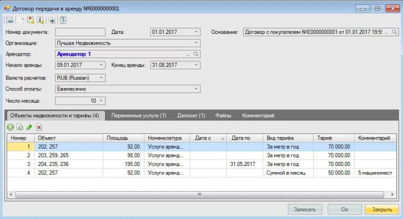Screen dimensions: 403x219
Task: Click the row number 1 cell
Action: [x=21, y=147]
